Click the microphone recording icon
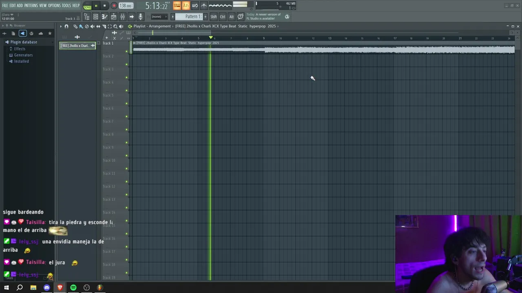The width and height of the screenshot is (522, 293). pyautogui.click(x=140, y=17)
